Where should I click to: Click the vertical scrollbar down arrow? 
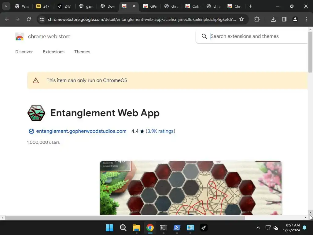(310, 212)
